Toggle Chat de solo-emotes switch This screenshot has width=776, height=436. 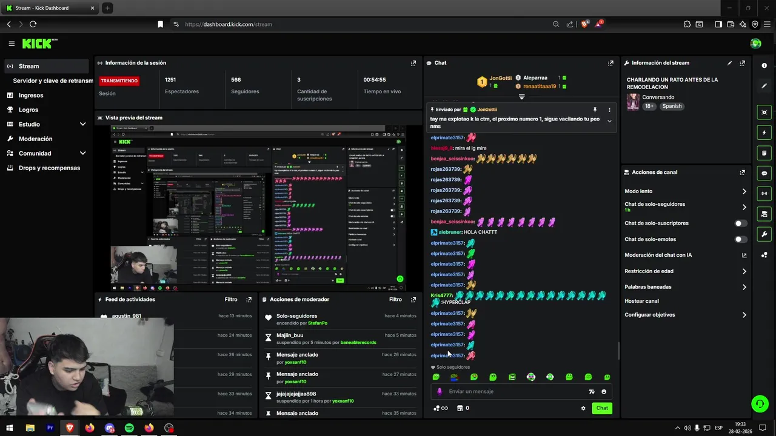coord(741,239)
